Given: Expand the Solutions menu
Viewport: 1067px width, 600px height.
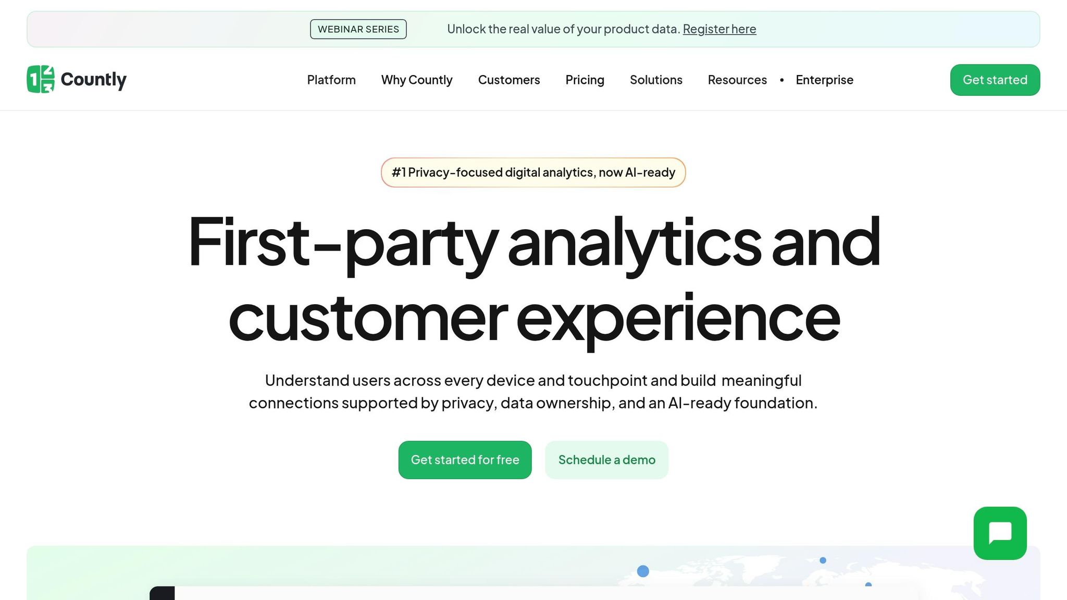Looking at the screenshot, I should point(656,80).
